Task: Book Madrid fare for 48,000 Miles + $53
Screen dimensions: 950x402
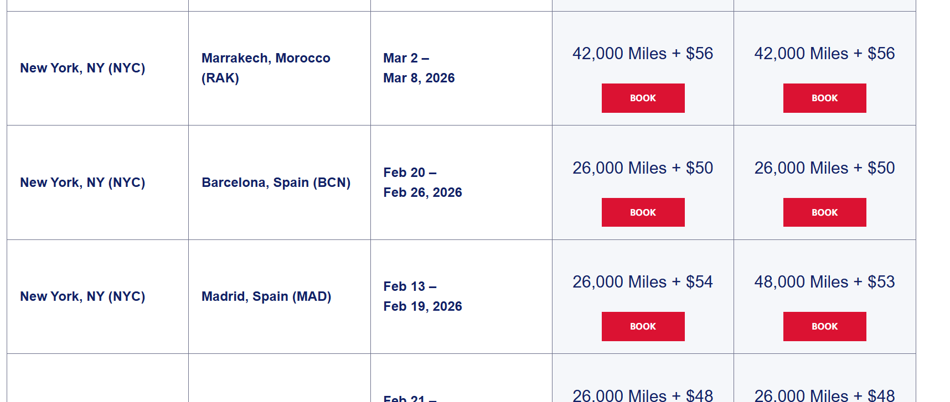Action: tap(824, 326)
